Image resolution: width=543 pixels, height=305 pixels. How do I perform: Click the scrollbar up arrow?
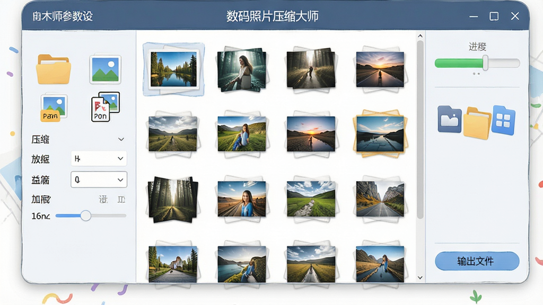click(x=420, y=36)
